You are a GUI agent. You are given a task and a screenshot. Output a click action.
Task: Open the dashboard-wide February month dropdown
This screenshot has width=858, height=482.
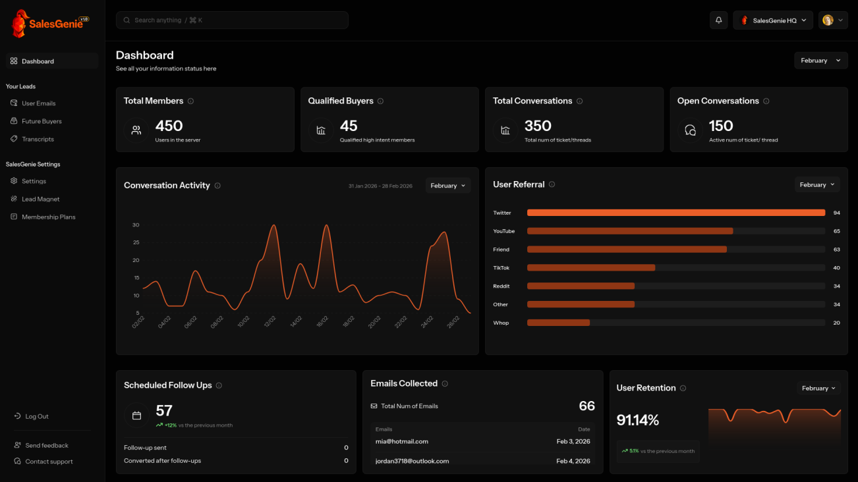pos(820,60)
